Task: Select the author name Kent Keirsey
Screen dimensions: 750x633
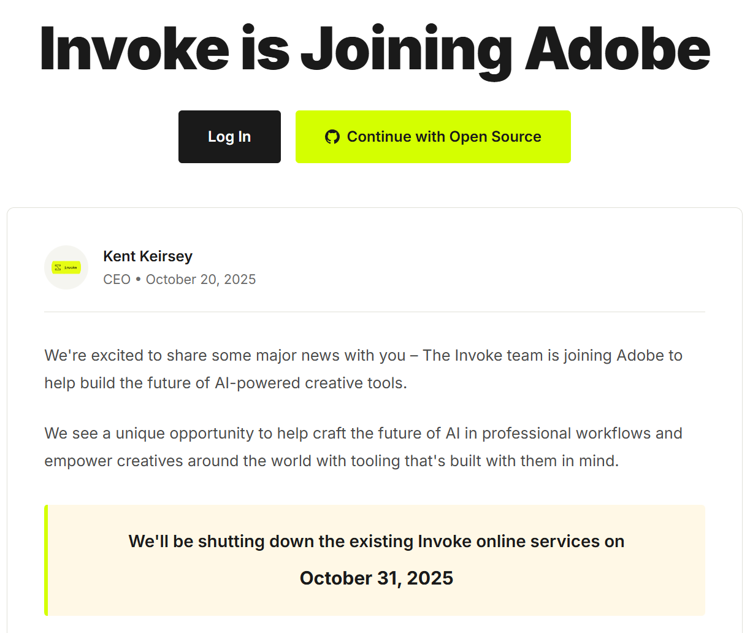Action: 148,256
